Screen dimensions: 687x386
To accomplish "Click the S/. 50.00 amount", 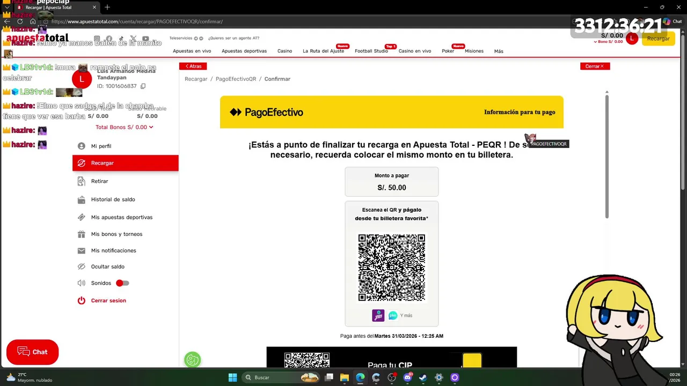I will [x=392, y=188].
